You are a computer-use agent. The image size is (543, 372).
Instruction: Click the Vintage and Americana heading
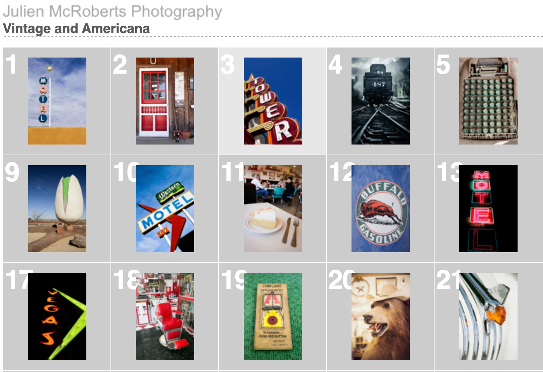(x=76, y=29)
